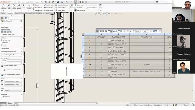
Task: Add a Center Mark
Action: (79, 5)
